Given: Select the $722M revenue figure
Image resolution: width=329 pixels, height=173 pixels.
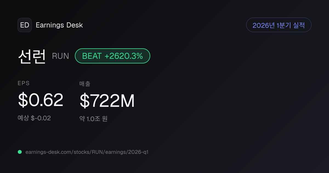Looking at the screenshot, I should click(107, 101).
